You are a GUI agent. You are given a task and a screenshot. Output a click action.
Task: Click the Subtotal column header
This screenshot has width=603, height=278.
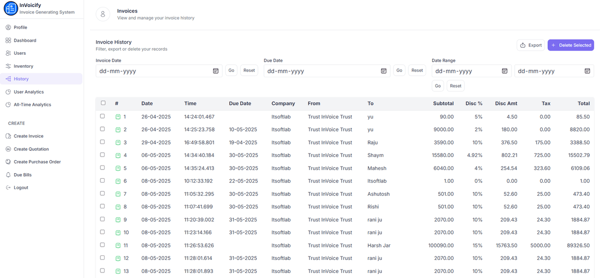tap(443, 103)
